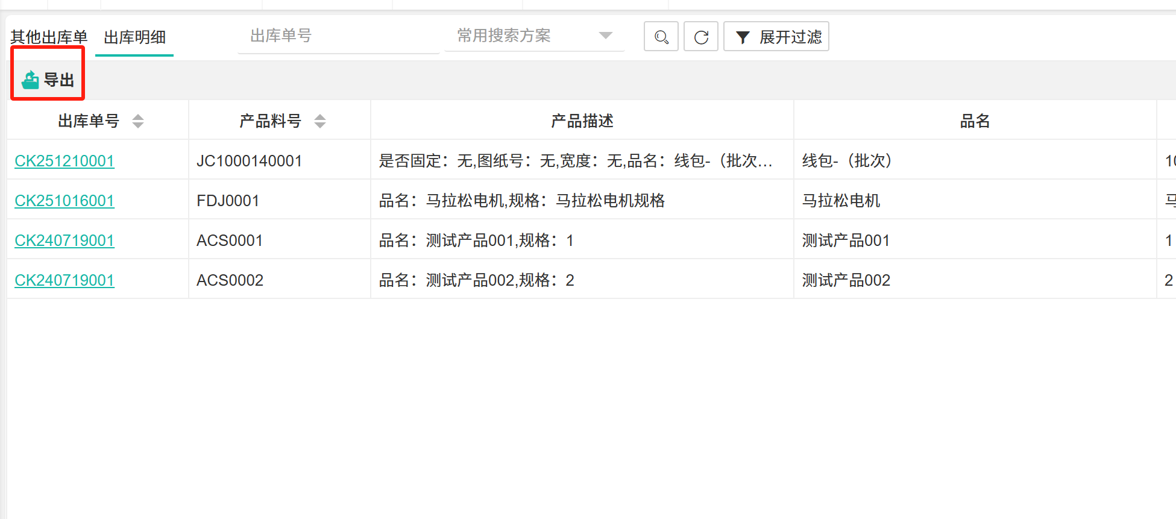The height and width of the screenshot is (519, 1176).
Task: Focus the 出库单号 search input field
Action: (x=338, y=36)
